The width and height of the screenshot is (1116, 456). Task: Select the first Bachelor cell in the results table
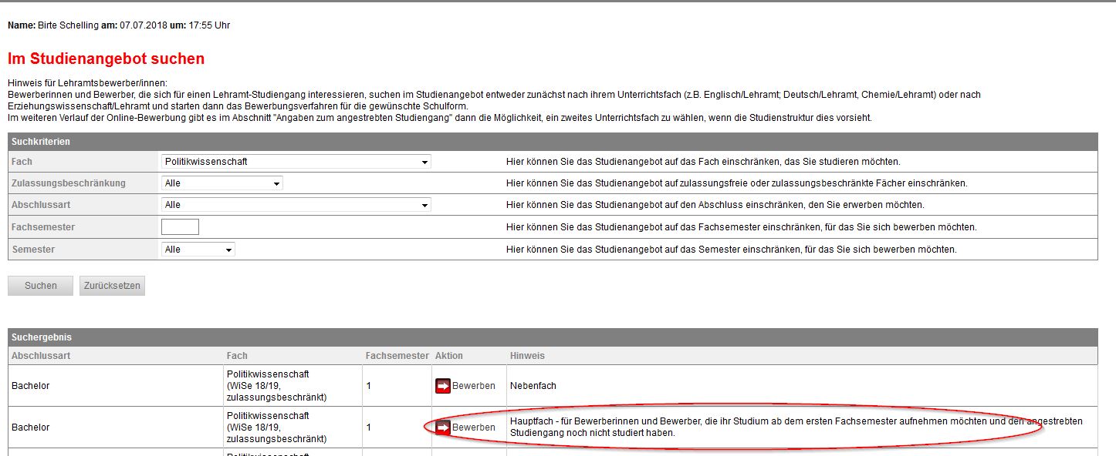30,385
